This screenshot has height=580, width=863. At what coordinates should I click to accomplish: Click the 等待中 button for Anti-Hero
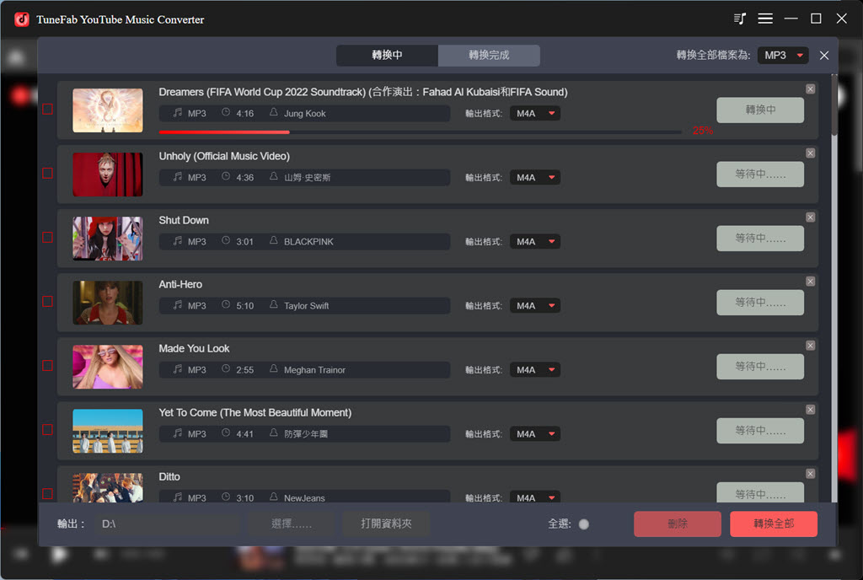coord(760,302)
